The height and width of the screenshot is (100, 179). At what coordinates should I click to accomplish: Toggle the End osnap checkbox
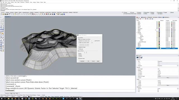[1, 95]
